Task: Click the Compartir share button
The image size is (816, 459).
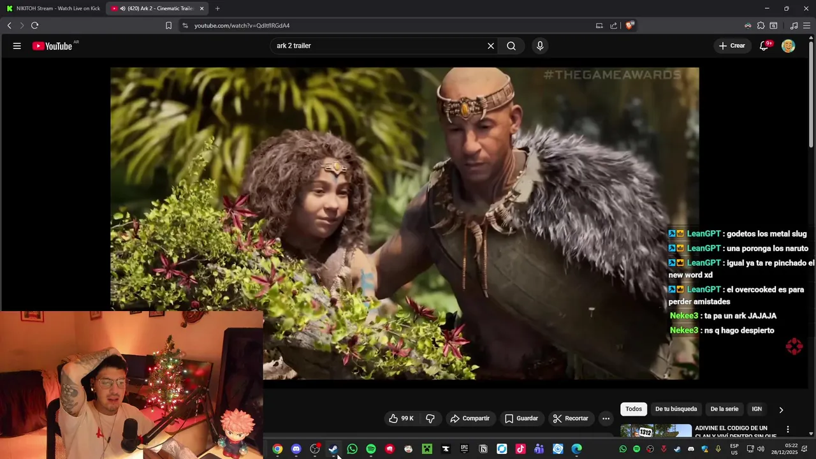Action: tap(470, 418)
